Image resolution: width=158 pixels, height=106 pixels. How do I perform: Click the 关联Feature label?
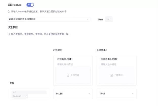coord(15,5)
